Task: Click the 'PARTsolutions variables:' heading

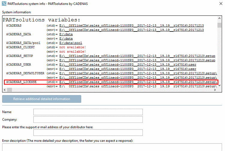Action: click(41, 20)
